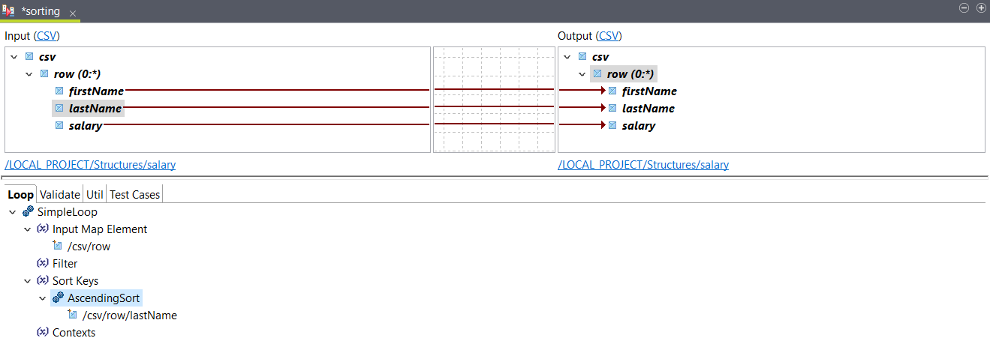990x344 pixels.
Task: Click the input firstName element icon
Action: [x=59, y=91]
